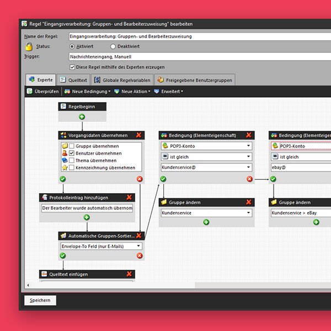Open the Freigegebene Benutzergruppen tab
Screen dimensions: 331x331
tap(194, 80)
